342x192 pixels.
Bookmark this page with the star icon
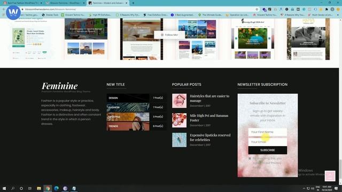(256, 10)
